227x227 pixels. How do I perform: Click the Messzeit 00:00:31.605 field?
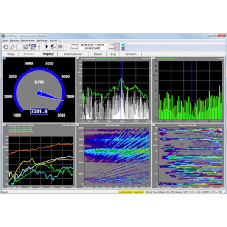click(92, 48)
